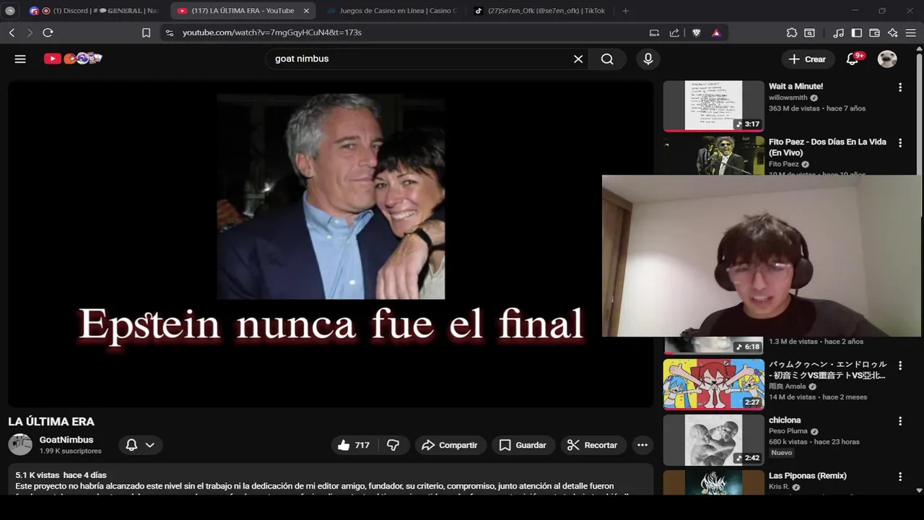Image resolution: width=924 pixels, height=520 pixels.
Task: Save video with Guardar button
Action: [523, 445]
